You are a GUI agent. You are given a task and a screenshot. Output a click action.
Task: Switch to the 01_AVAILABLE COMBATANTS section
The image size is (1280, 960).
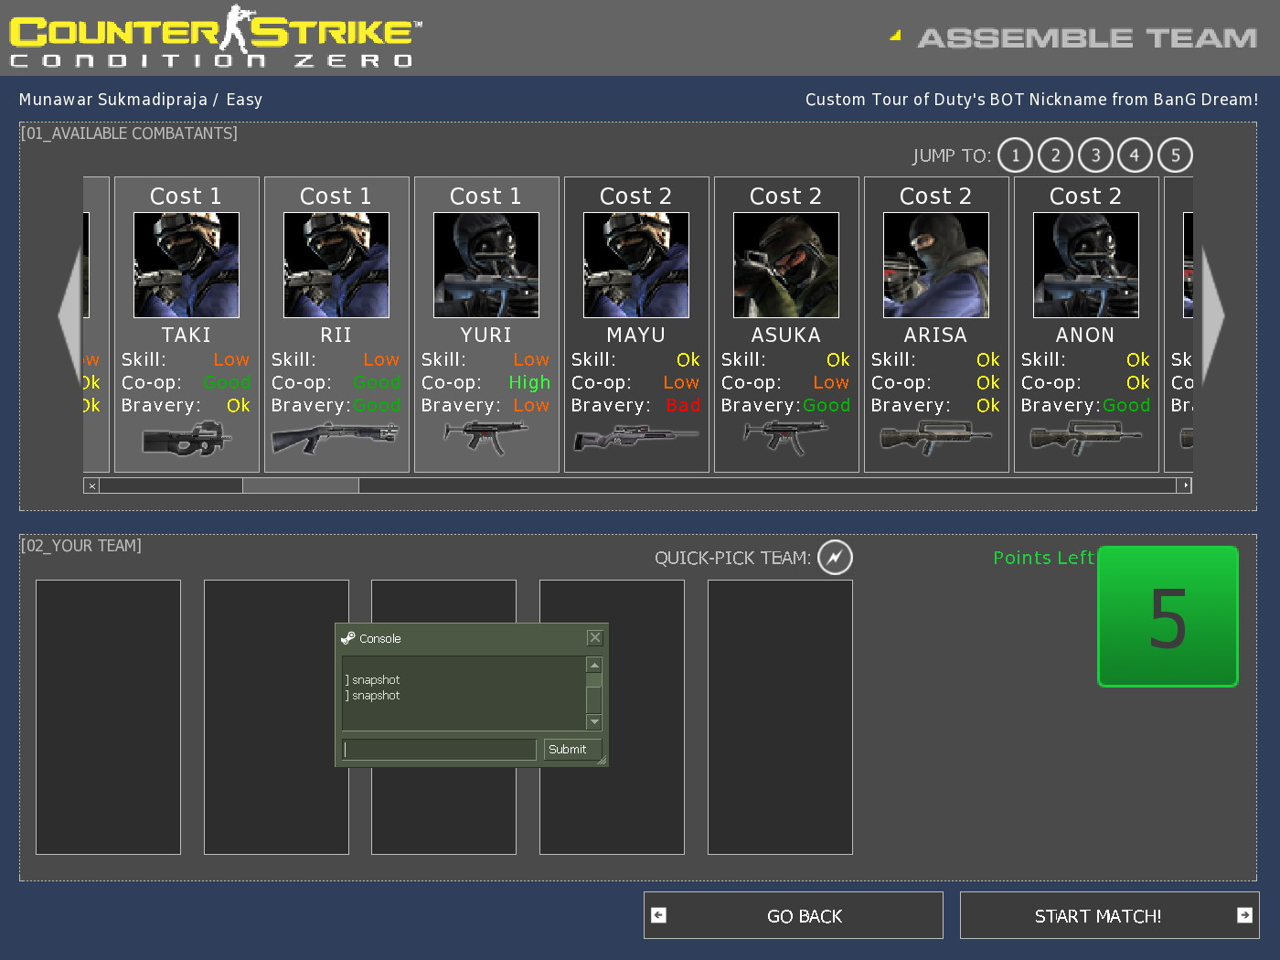point(128,133)
